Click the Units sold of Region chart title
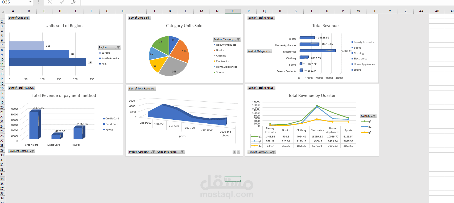The width and height of the screenshot is (454, 203). tap(64, 26)
